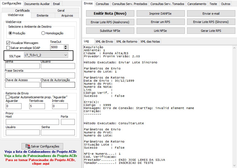This screenshot has height=168, width=237.
Task: Click the WebService Usuario input field
Action: click(x=58, y=66)
